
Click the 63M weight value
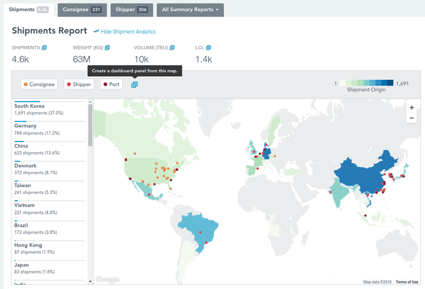[x=81, y=59]
